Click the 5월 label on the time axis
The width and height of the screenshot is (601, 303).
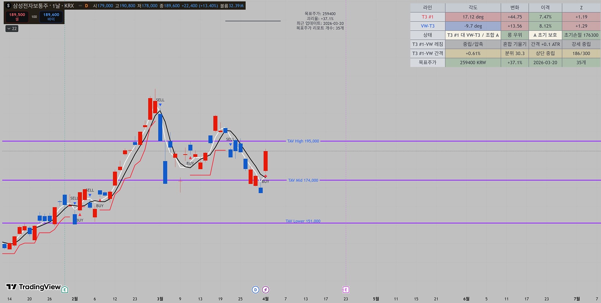376,299
